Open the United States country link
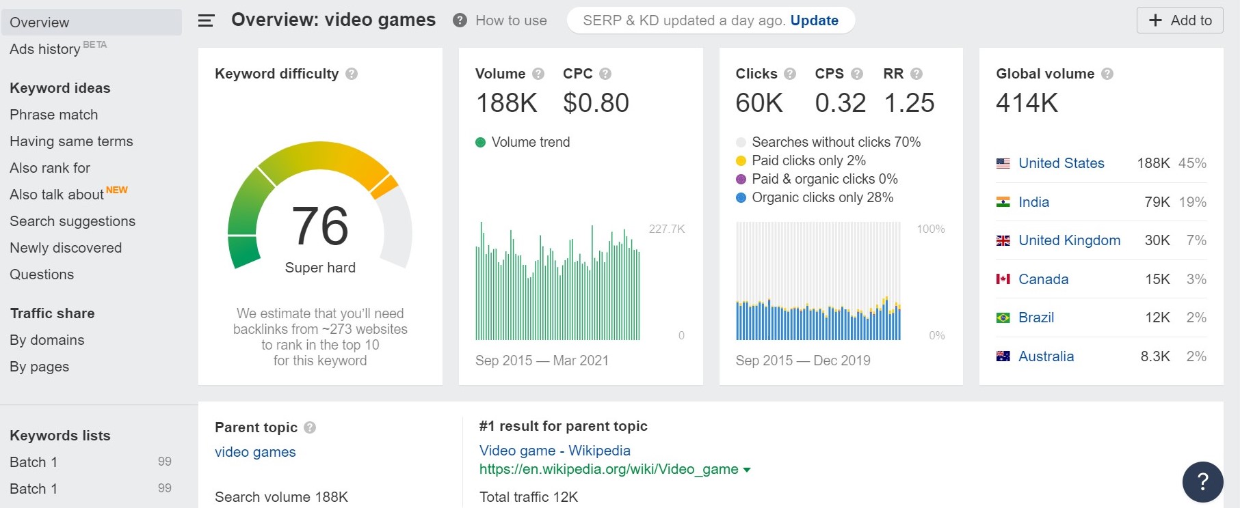1240x508 pixels. click(x=1061, y=163)
